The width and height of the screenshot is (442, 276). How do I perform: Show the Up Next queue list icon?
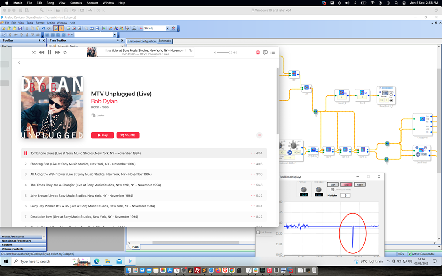tap(273, 52)
